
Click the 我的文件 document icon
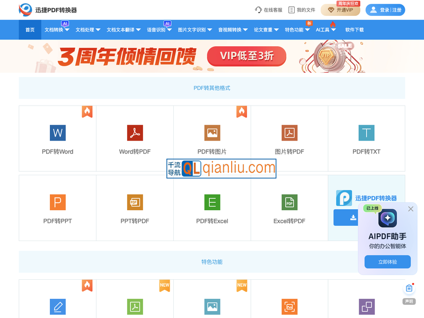click(290, 9)
